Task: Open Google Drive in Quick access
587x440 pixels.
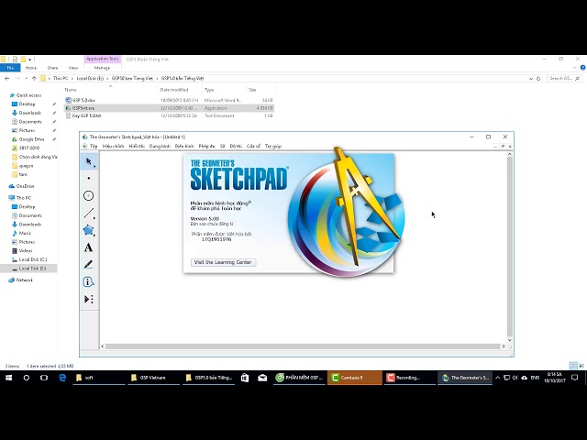Action: [x=31, y=139]
